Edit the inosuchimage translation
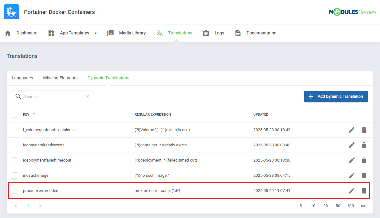Image resolution: width=380 pixels, height=218 pixels. 352,176
